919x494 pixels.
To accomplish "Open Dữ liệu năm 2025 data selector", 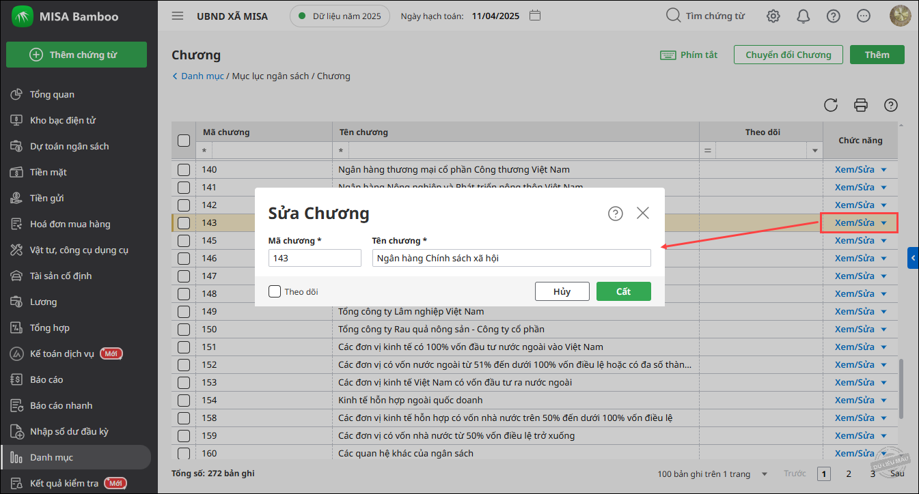I will tap(340, 16).
